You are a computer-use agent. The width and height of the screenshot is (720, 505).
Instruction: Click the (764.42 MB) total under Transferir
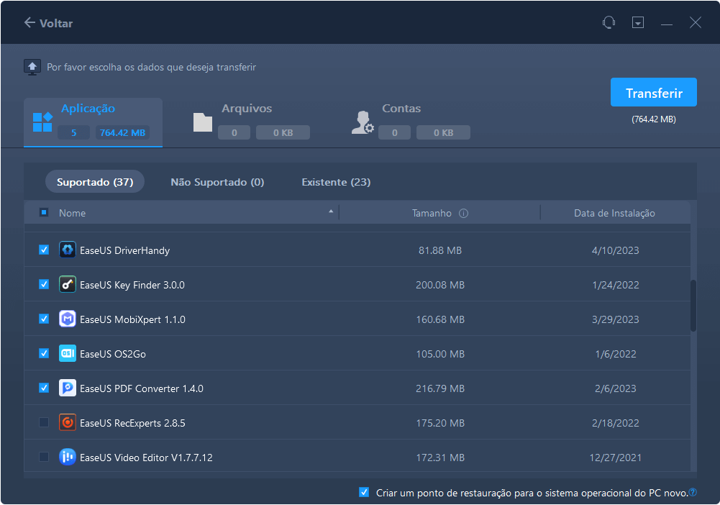pos(653,119)
